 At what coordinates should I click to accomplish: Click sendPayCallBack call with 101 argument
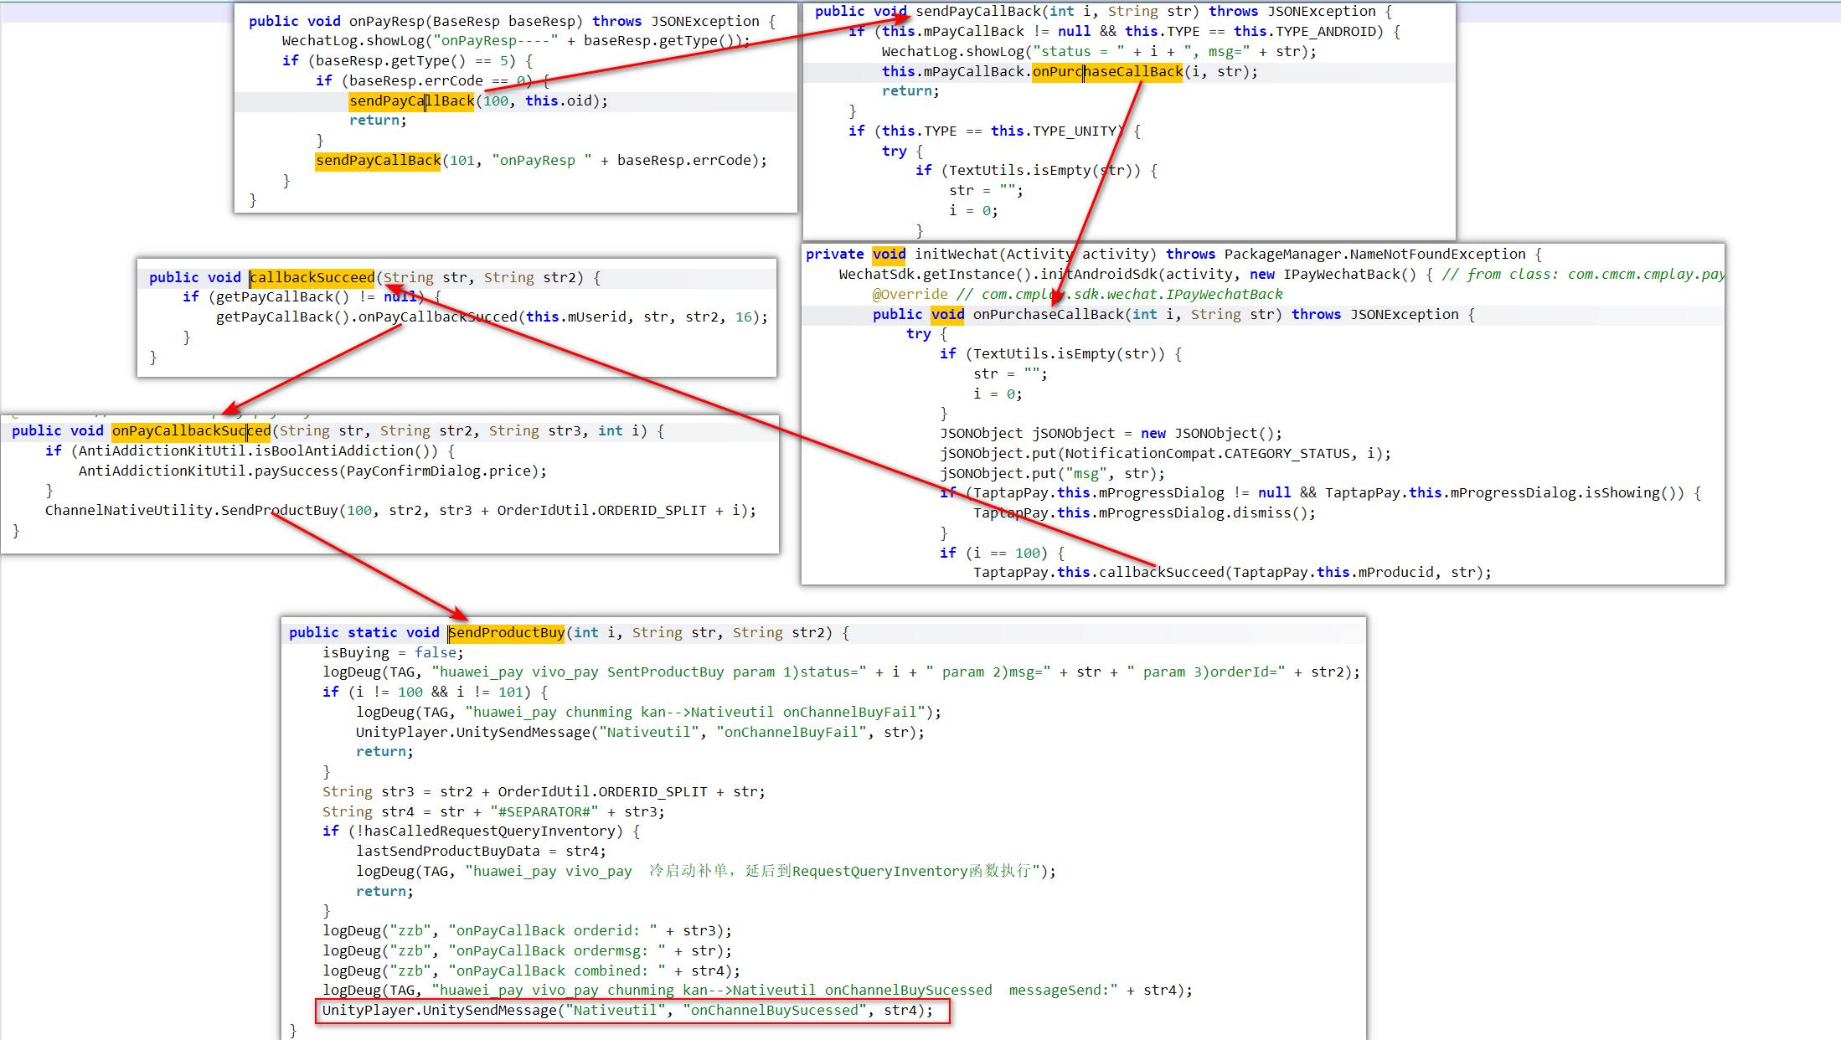(x=378, y=161)
